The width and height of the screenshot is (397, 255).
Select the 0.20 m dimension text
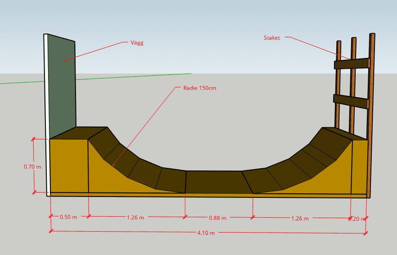click(x=357, y=219)
